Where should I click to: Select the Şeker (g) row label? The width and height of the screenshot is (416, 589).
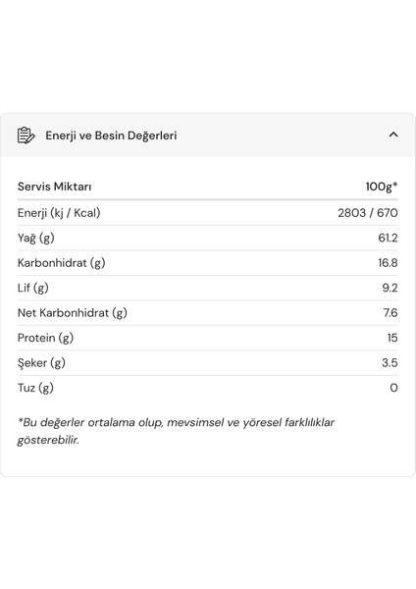tap(41, 363)
